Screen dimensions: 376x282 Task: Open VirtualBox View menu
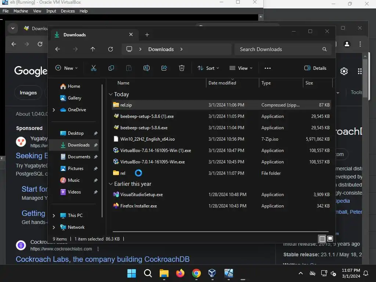tap(37, 11)
